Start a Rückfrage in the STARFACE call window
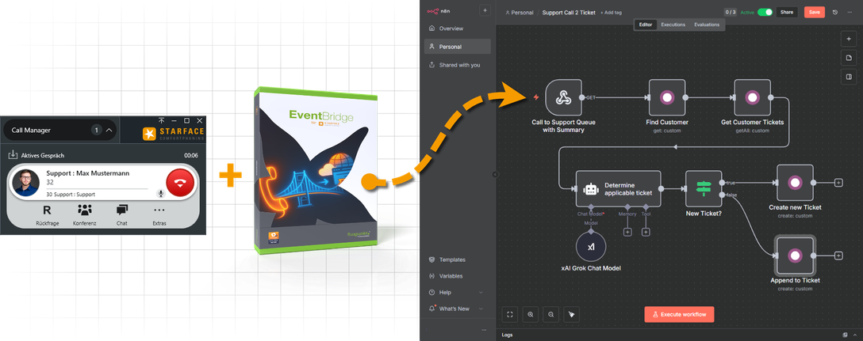 pyautogui.click(x=47, y=214)
